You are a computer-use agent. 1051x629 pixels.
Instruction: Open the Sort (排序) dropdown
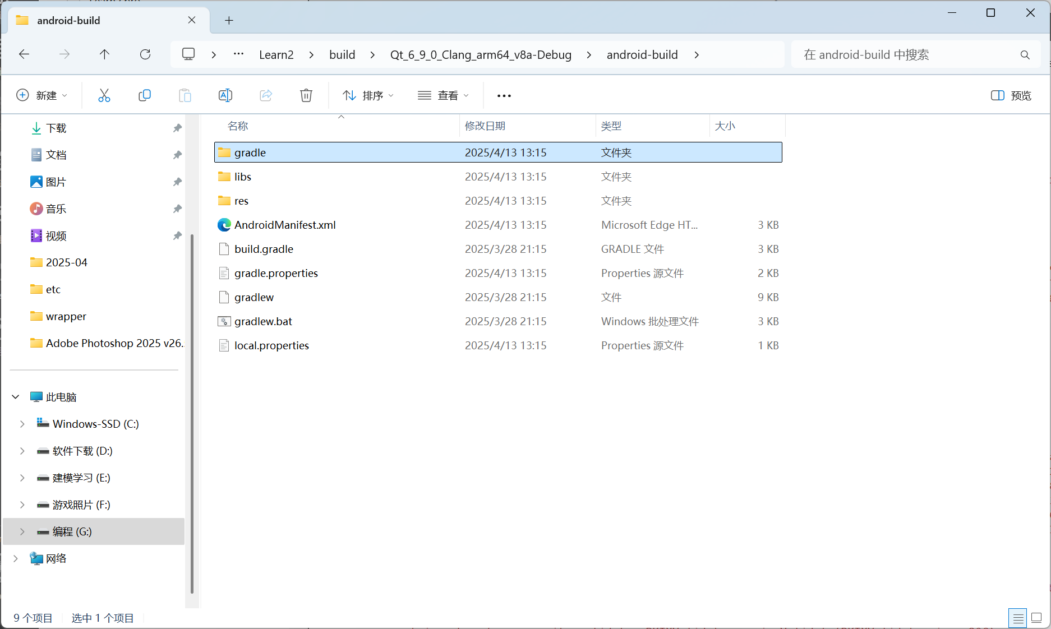(368, 95)
